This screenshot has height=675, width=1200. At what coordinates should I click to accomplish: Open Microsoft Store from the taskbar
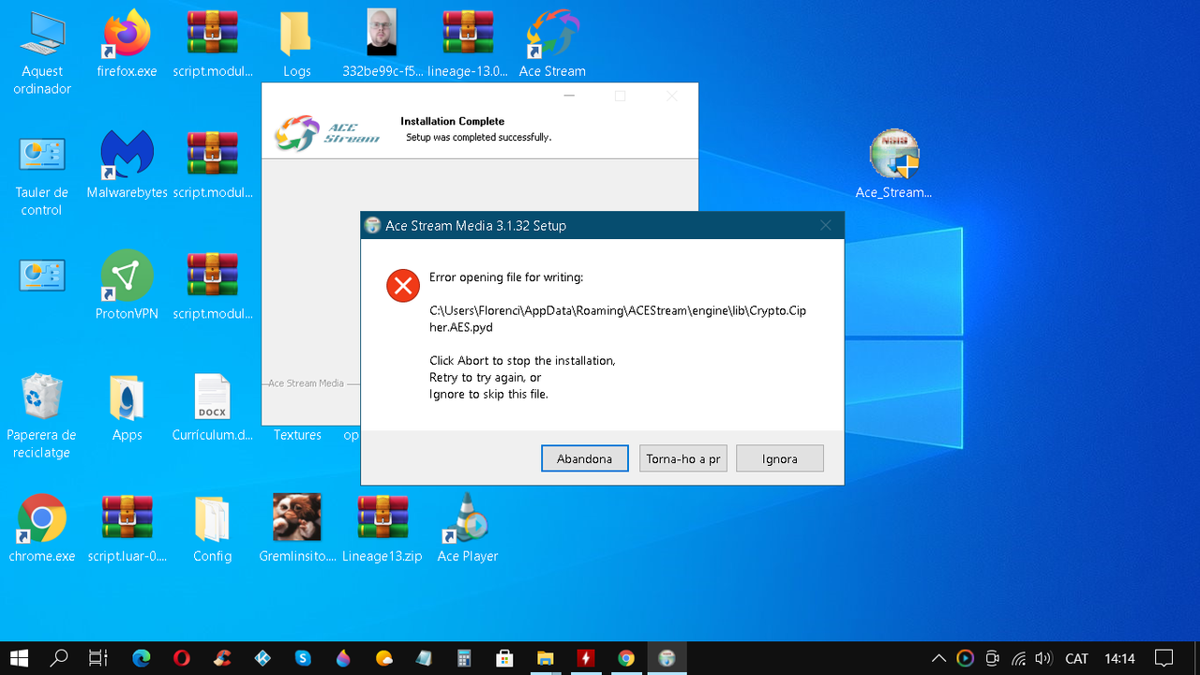pyautogui.click(x=504, y=658)
